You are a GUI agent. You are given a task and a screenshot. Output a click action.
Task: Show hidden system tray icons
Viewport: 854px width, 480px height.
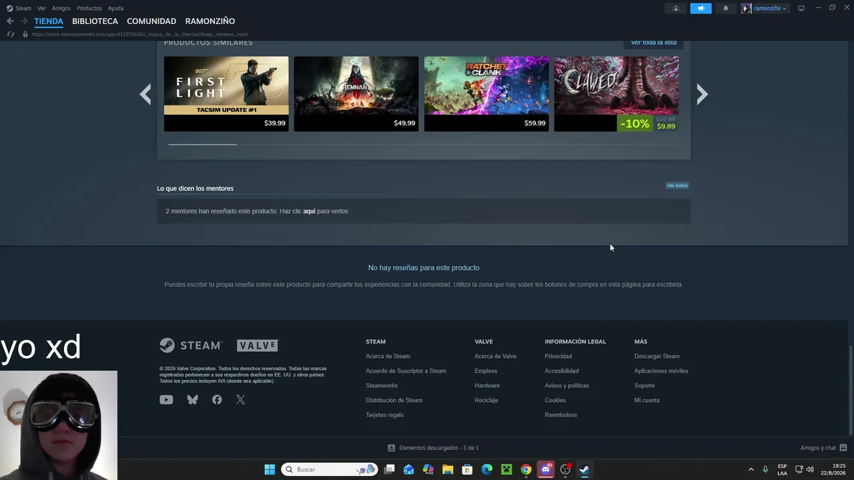pos(751,469)
